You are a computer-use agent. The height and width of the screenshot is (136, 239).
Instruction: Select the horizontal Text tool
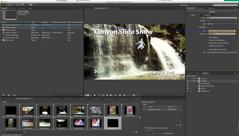[17, 5]
